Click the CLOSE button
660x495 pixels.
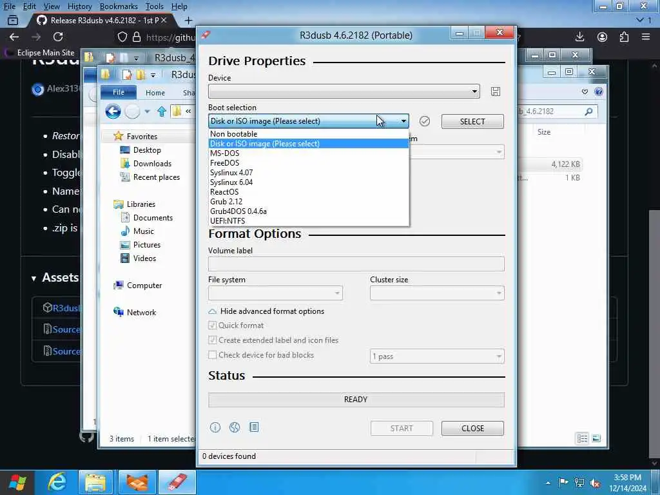tap(472, 429)
